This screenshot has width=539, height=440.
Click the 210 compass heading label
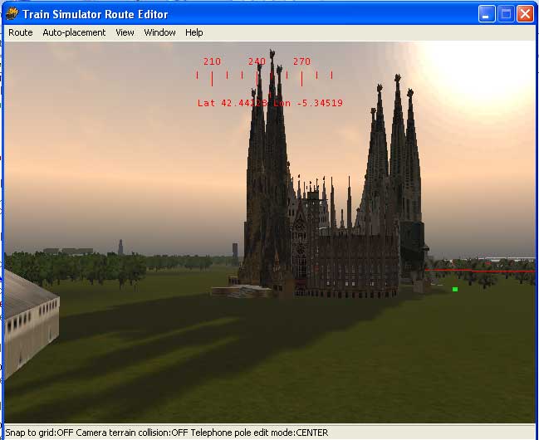click(x=212, y=61)
